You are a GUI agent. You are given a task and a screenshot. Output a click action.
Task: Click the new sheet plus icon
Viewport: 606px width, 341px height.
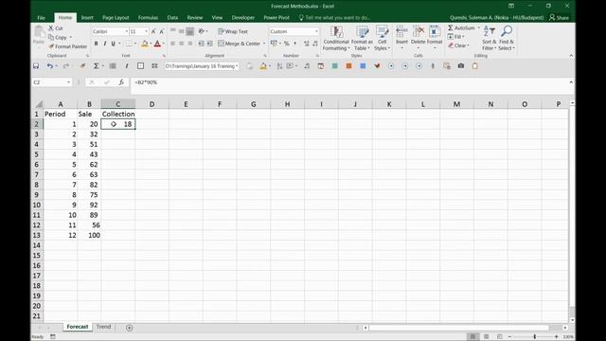coord(129,328)
